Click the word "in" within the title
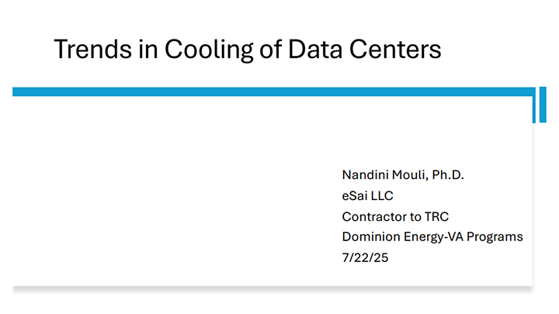The image size is (559, 314). pyautogui.click(x=148, y=49)
